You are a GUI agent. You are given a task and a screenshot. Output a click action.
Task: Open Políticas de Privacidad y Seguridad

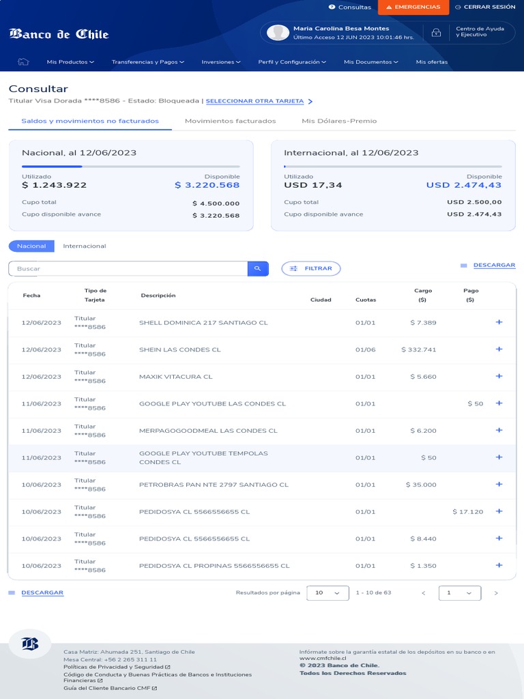pyautogui.click(x=117, y=667)
